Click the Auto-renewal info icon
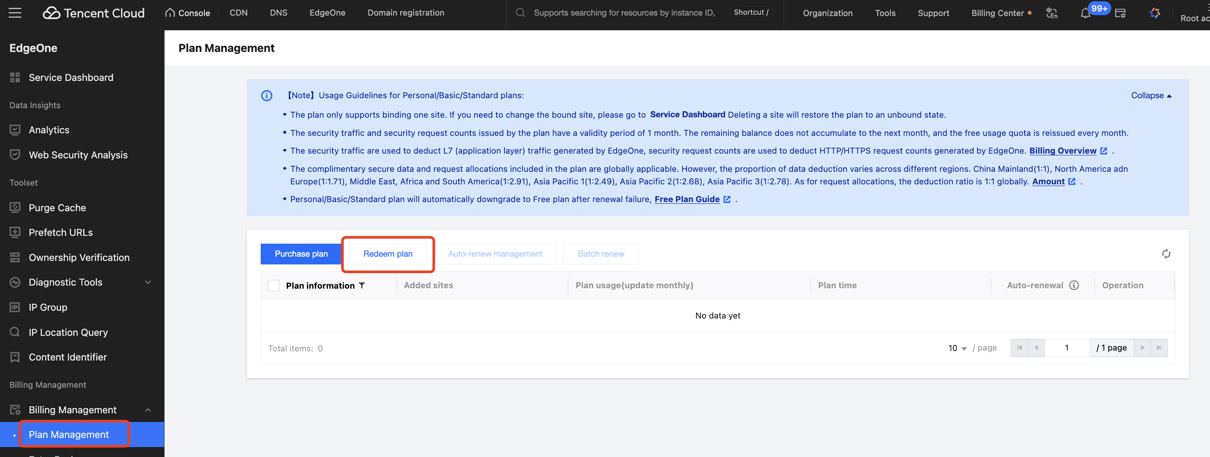This screenshot has height=457, width=1210. [x=1074, y=285]
